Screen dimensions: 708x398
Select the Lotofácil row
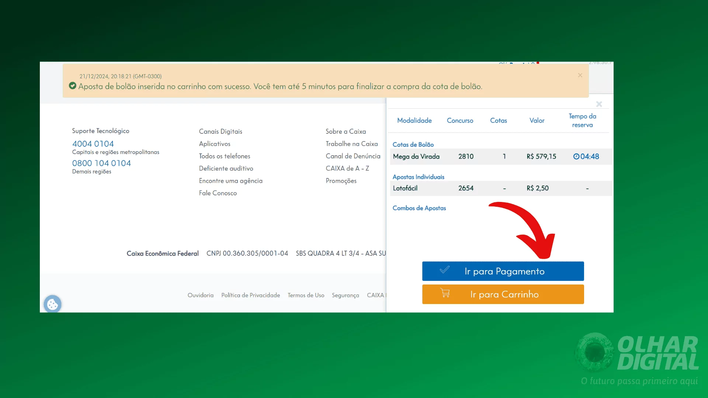(x=501, y=188)
